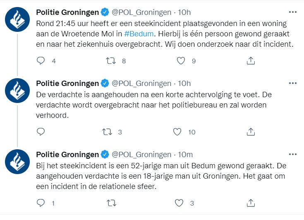Image resolution: width=304 pixels, height=220 pixels.
Task: Open the 10m timestamp of the last tweet
Action: (185, 154)
